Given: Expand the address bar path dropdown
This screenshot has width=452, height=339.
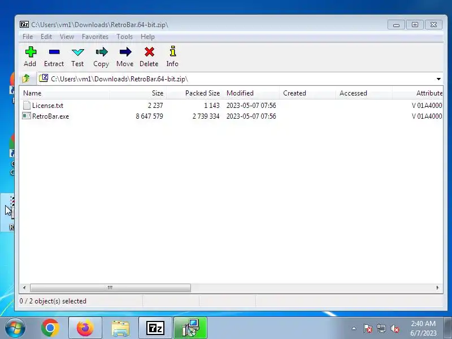Looking at the screenshot, I should coord(438,79).
